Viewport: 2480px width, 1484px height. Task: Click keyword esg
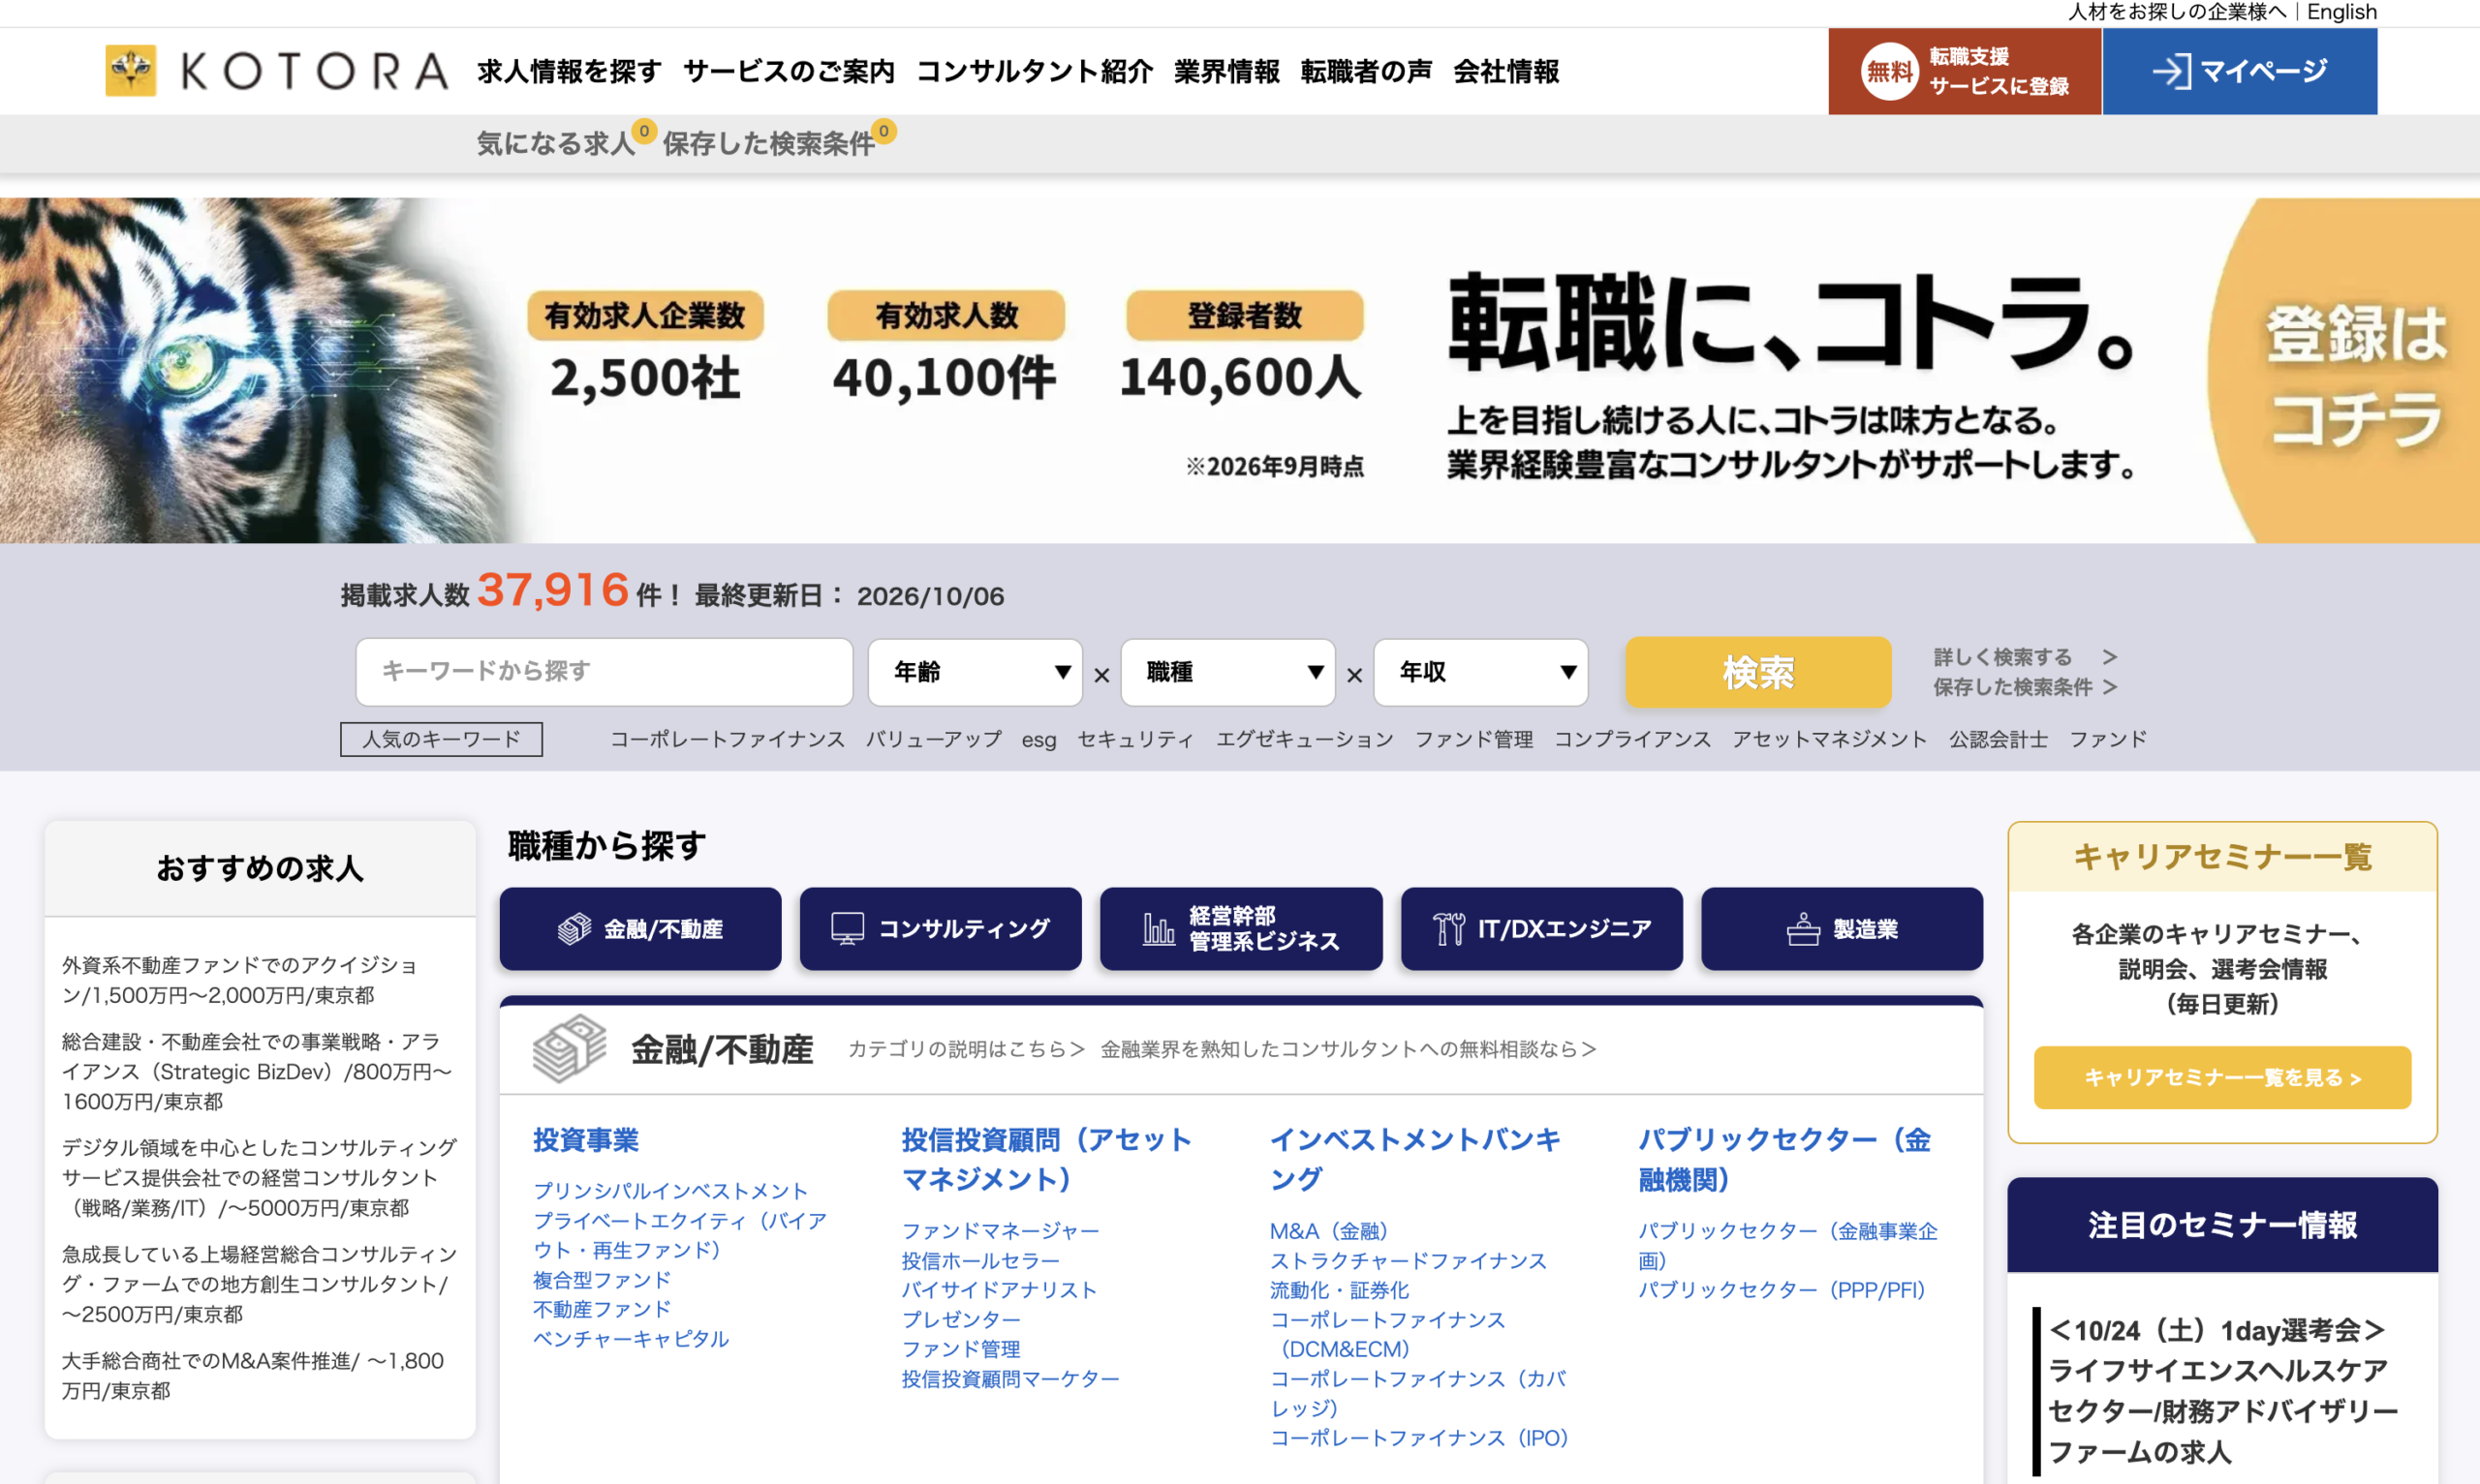click(1038, 739)
